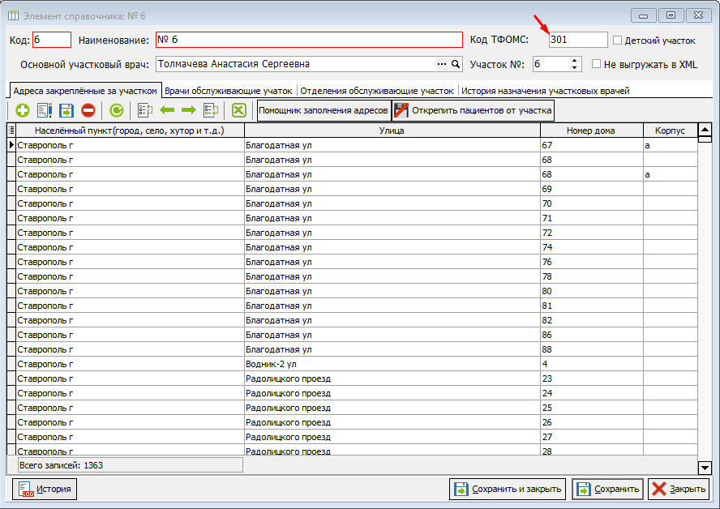Click the green left arrow icon
Viewport: 720px width, 509px height.
coord(168,110)
